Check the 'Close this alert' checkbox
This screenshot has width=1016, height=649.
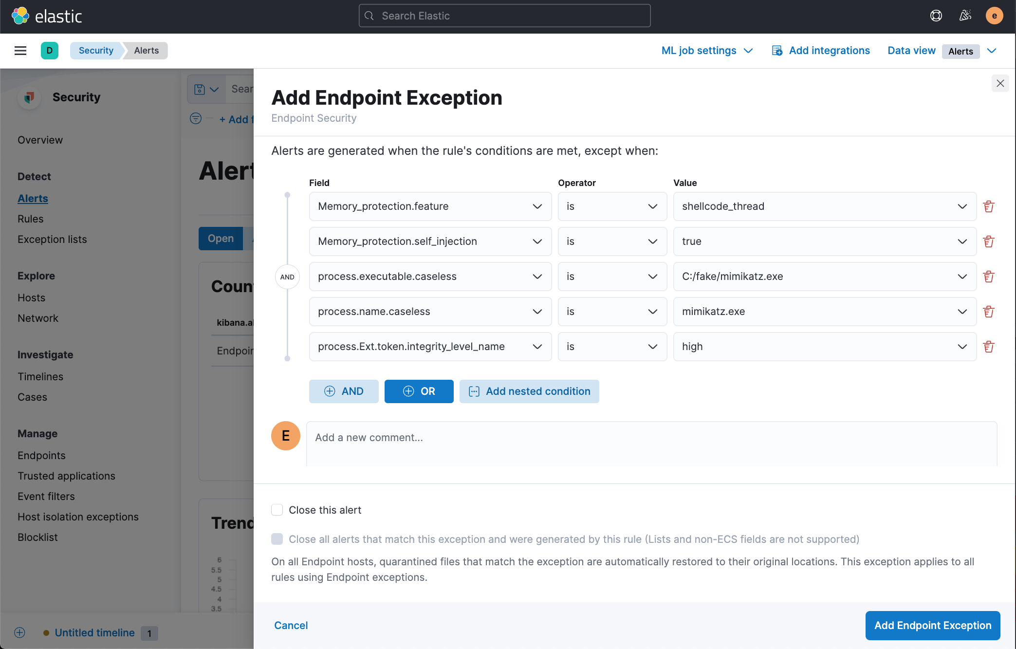pyautogui.click(x=277, y=510)
